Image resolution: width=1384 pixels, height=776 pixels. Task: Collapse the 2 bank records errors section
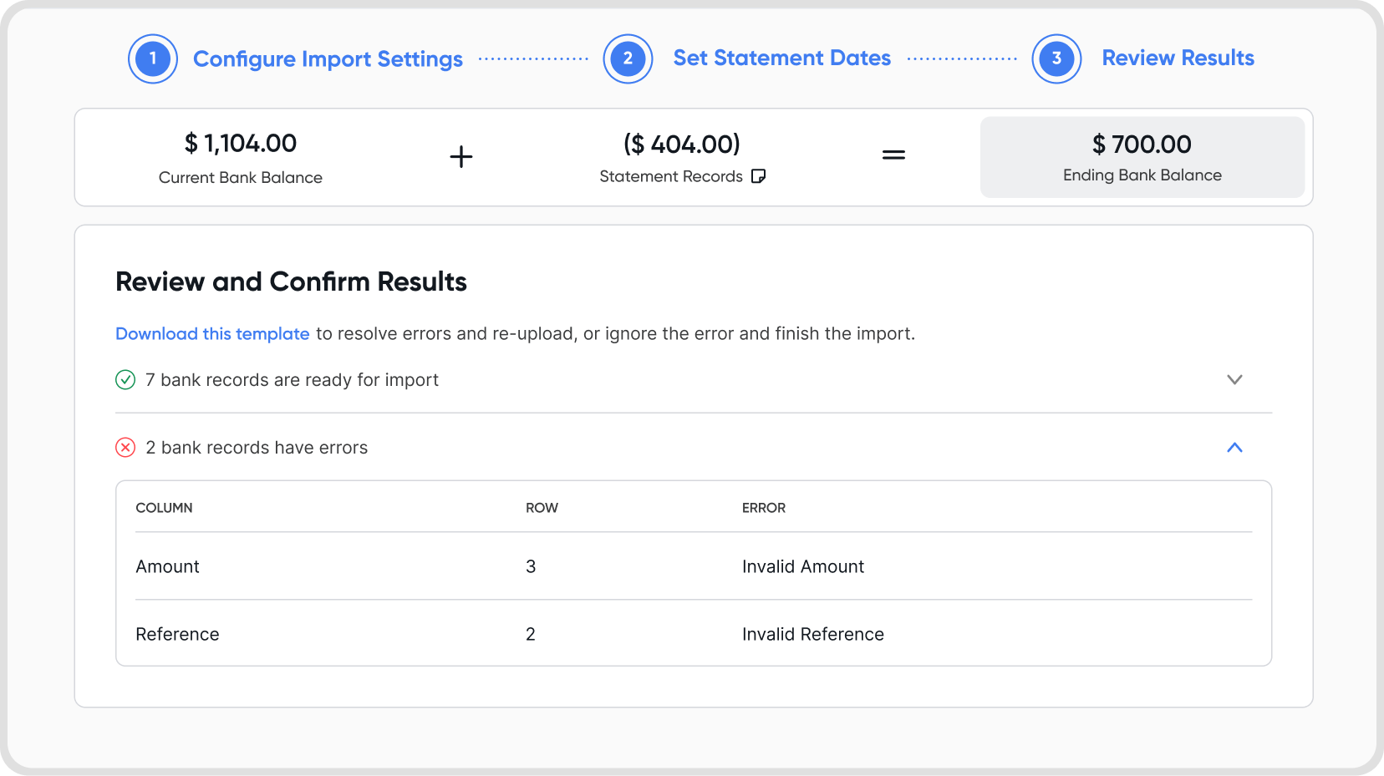click(1234, 448)
